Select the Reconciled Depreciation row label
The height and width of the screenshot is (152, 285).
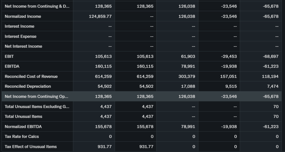coord(28,86)
